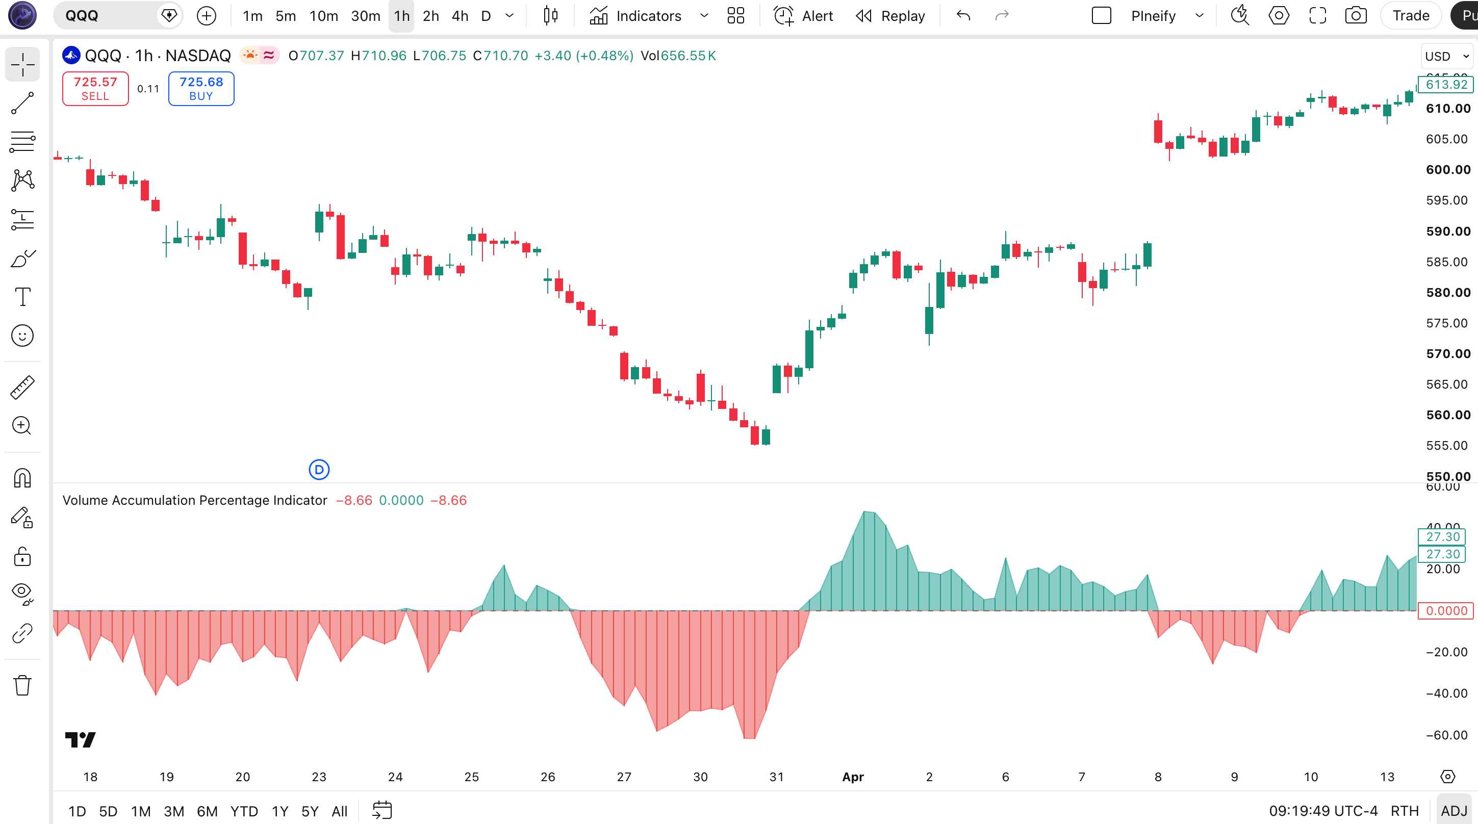Set the range to 1M
This screenshot has width=1478, height=824.
click(x=141, y=811)
